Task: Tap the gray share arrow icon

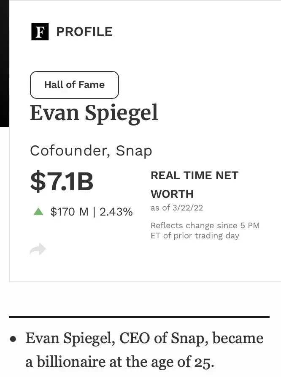Action: click(38, 250)
